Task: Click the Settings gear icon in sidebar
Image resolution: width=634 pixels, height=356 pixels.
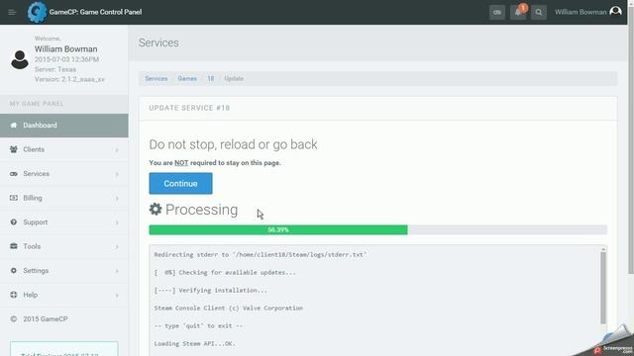Action: (13, 270)
